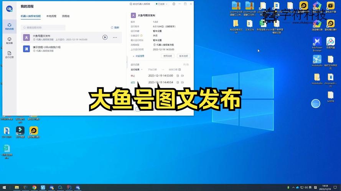
Task: Open the 我的流程 sidebar section
Action: [x=9, y=27]
